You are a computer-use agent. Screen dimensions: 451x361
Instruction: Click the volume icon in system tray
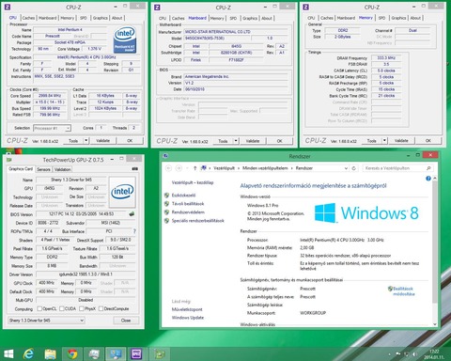pos(414,354)
